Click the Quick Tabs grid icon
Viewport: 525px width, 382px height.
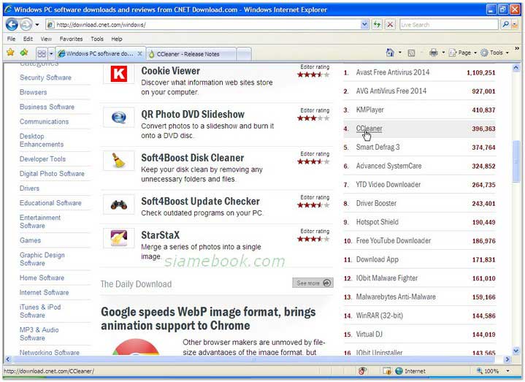[x=42, y=53]
